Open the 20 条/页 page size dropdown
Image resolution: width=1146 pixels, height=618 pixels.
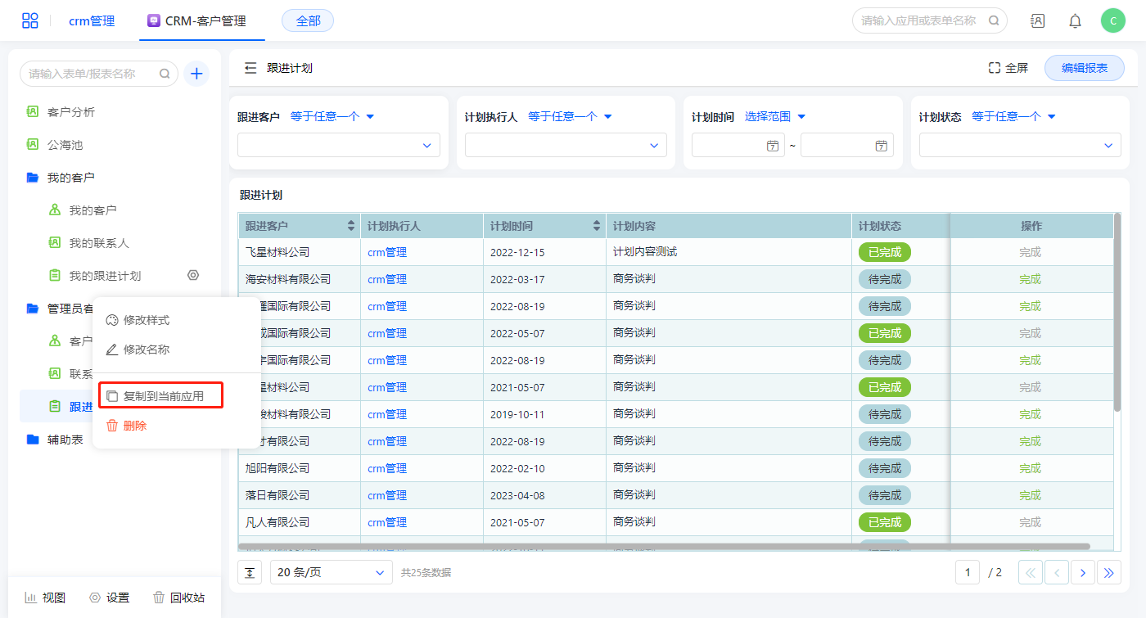[x=331, y=573]
